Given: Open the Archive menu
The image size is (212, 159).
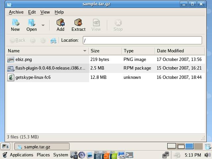Looking at the screenshot, I should (x=16, y=12).
